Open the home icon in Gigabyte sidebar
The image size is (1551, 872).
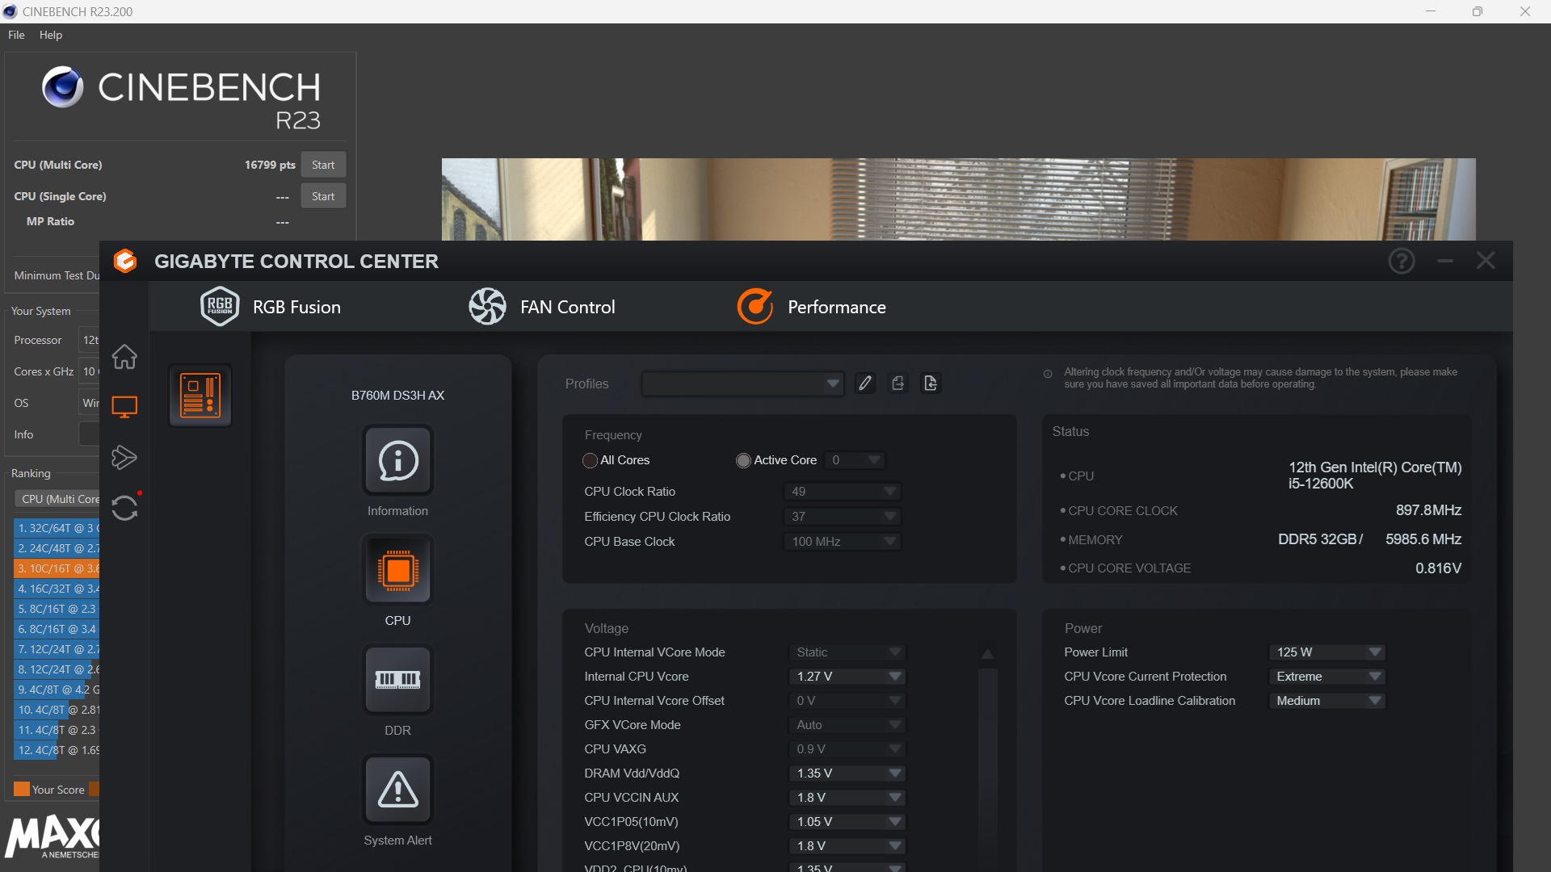[124, 357]
